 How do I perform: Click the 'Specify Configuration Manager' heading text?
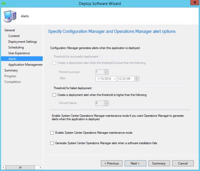[112, 32]
